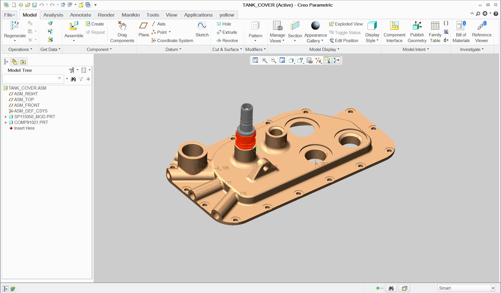
Task: Toggle Spin Center display in the graphics toolbar
Action: [x=336, y=60]
